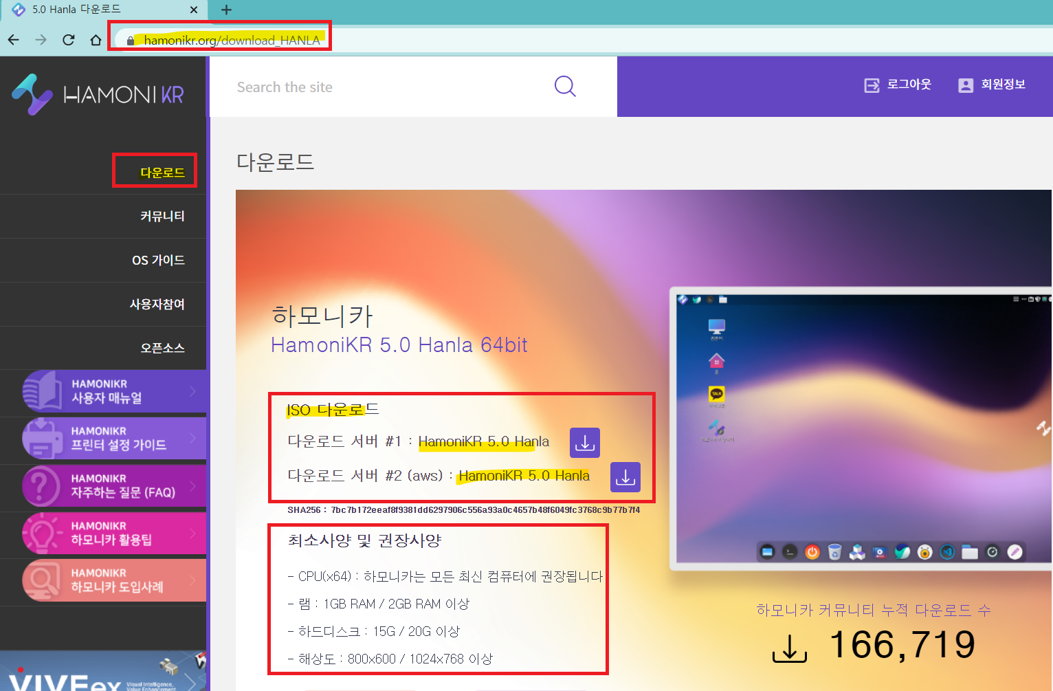Open the 사용자참여 sidebar menu

(157, 304)
